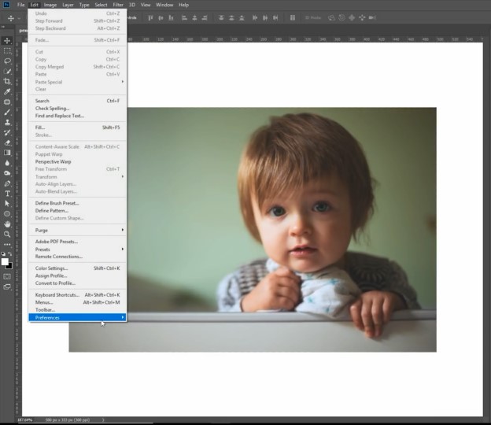This screenshot has width=491, height=425.
Task: Open the Type menu
Action: point(84,5)
